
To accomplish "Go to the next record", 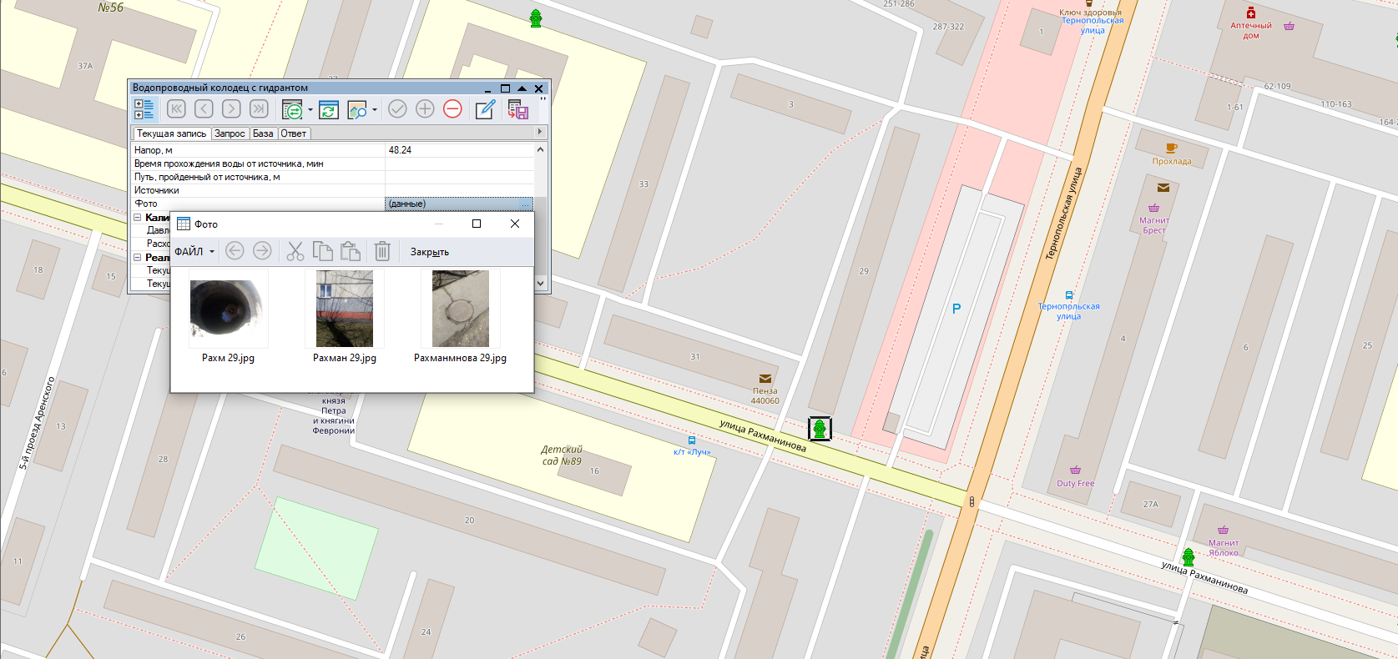I will coord(231,109).
